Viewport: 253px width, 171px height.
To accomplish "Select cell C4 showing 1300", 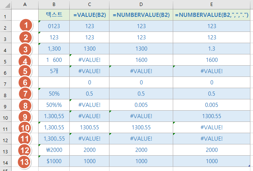I will [89, 49].
